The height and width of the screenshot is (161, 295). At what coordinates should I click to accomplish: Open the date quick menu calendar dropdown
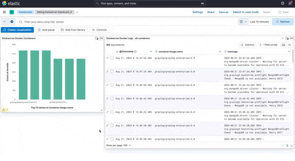click(243, 22)
